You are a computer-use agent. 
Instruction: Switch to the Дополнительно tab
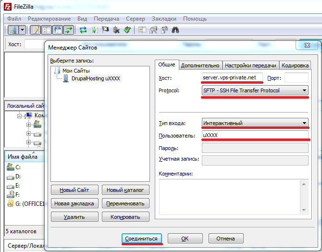[x=200, y=65]
